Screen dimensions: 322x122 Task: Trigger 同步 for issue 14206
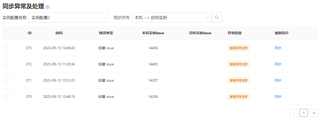(x=278, y=97)
